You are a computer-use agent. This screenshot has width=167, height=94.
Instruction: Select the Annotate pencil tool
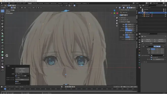[x=3, y=30]
